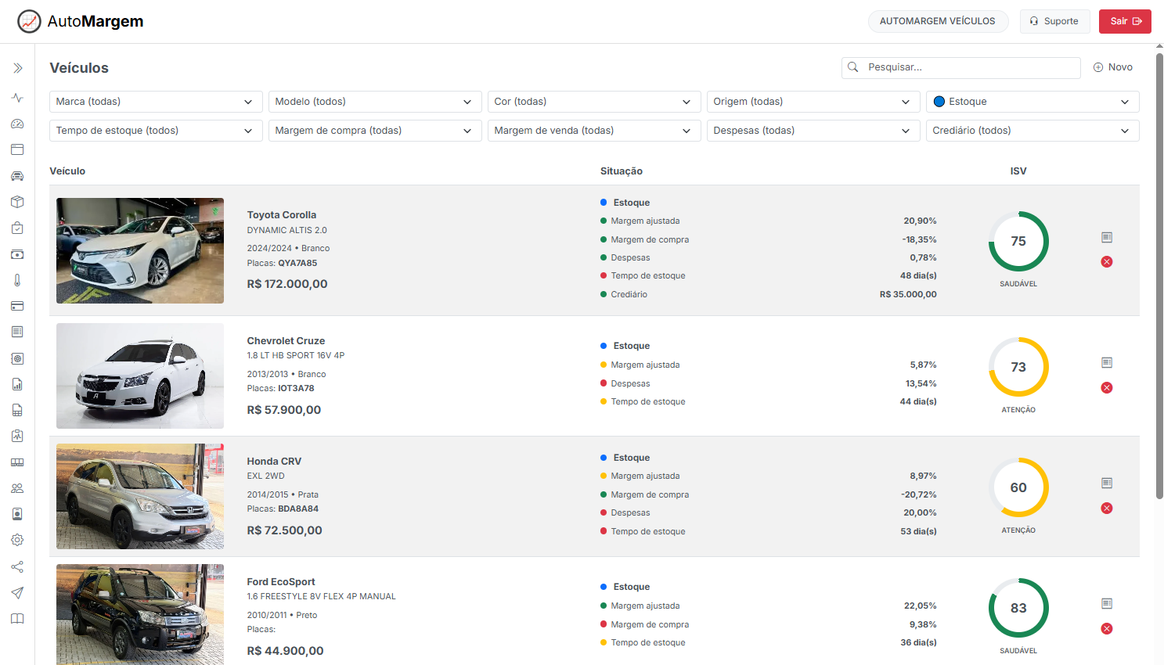Open the thermometer icon in the sidebar
The height and width of the screenshot is (665, 1164).
point(17,280)
